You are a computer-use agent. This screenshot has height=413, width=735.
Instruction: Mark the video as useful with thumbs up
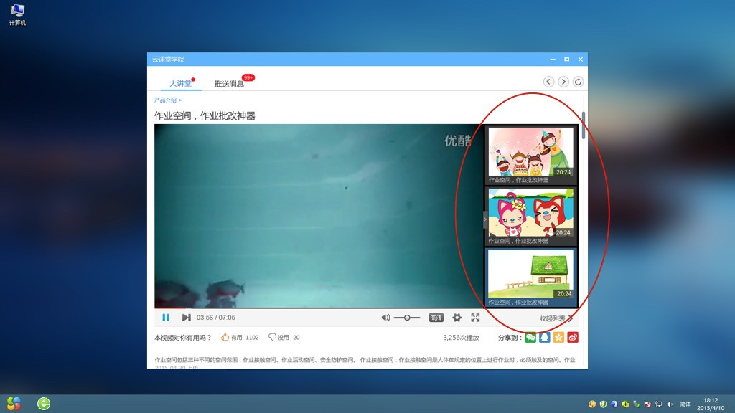click(x=225, y=337)
